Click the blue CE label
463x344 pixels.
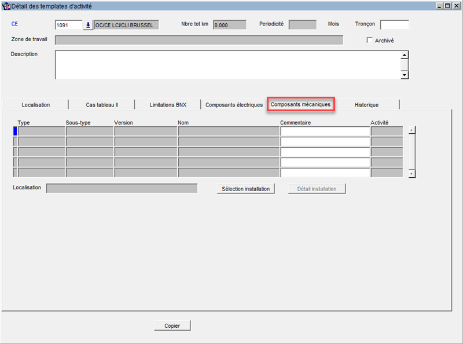(x=14, y=24)
